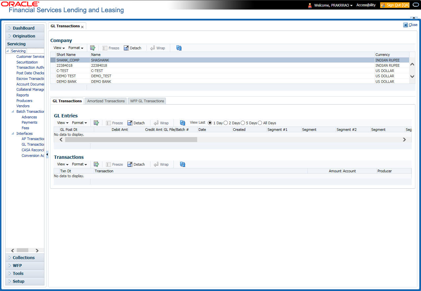The width and height of the screenshot is (421, 291).
Task: Open the View menu in GL Entries toolbar
Action: pos(63,123)
